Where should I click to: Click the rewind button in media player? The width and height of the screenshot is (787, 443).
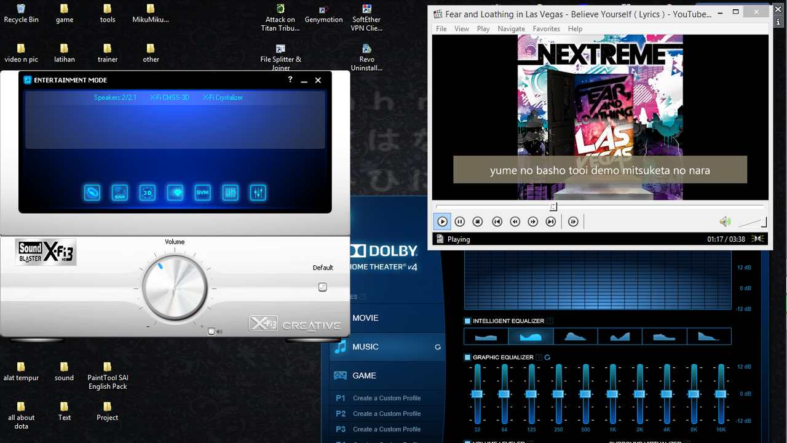(515, 221)
